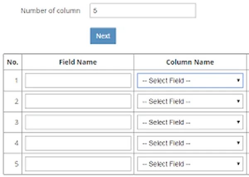249x177 pixels.
Task: Focus the Field Name textbox in row 5
Action: point(78,164)
